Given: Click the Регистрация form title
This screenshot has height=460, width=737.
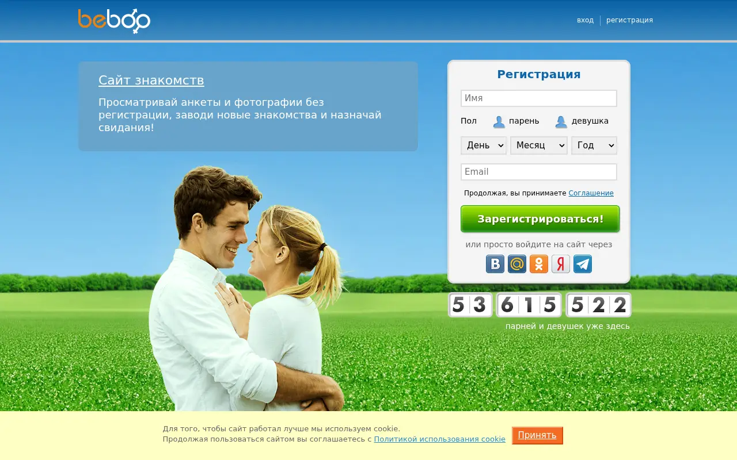Looking at the screenshot, I should click(x=539, y=74).
